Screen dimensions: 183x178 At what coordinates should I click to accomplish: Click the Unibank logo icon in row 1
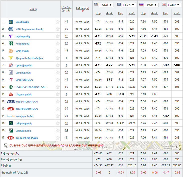click(x=11, y=22)
